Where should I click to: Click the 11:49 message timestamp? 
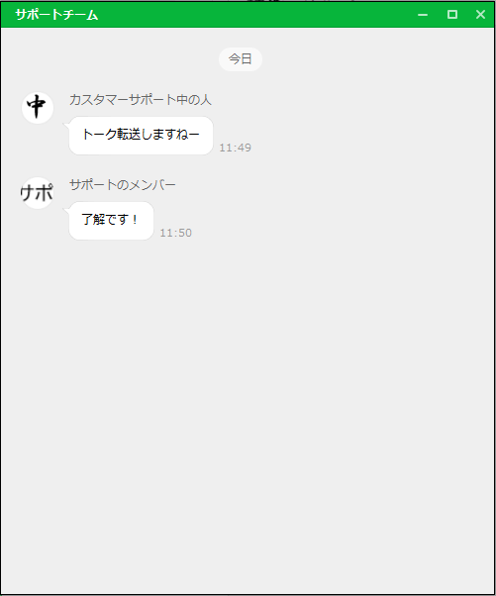(236, 148)
